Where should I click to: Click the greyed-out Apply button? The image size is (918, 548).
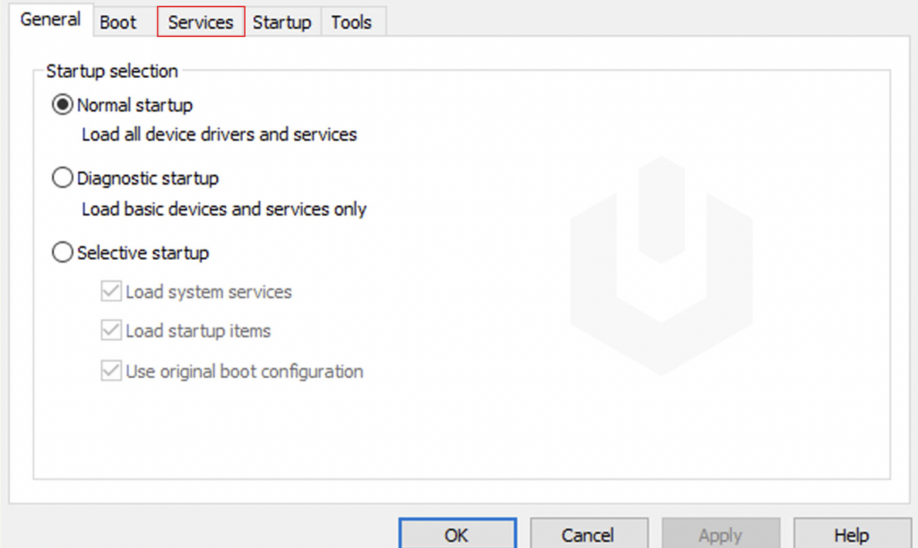click(x=720, y=535)
